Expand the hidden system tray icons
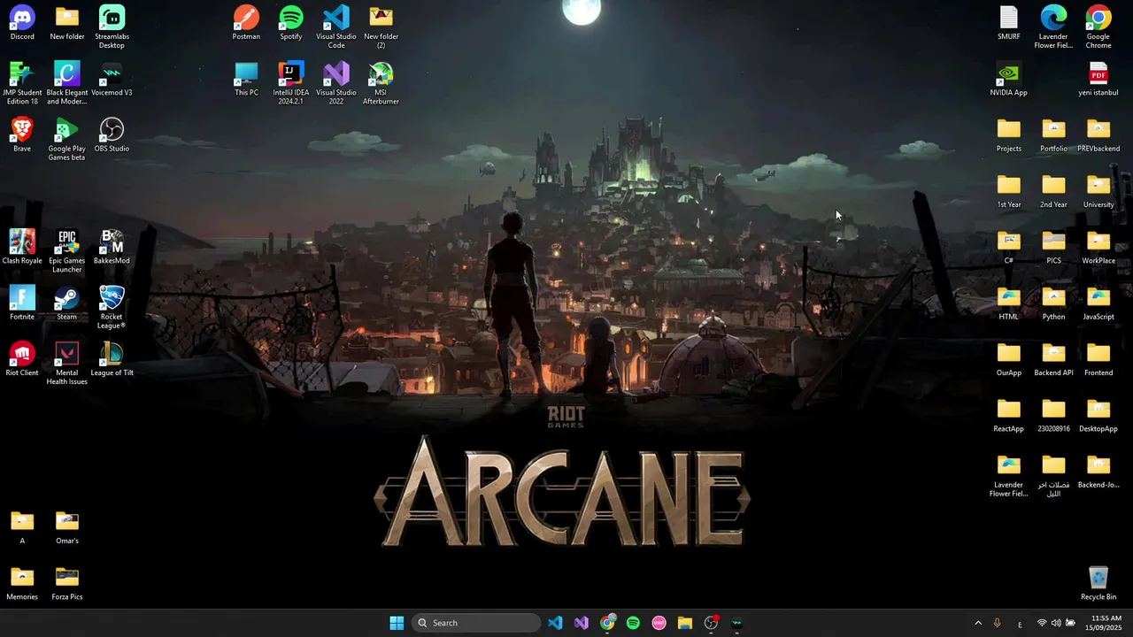The height and width of the screenshot is (637, 1133). 978,623
